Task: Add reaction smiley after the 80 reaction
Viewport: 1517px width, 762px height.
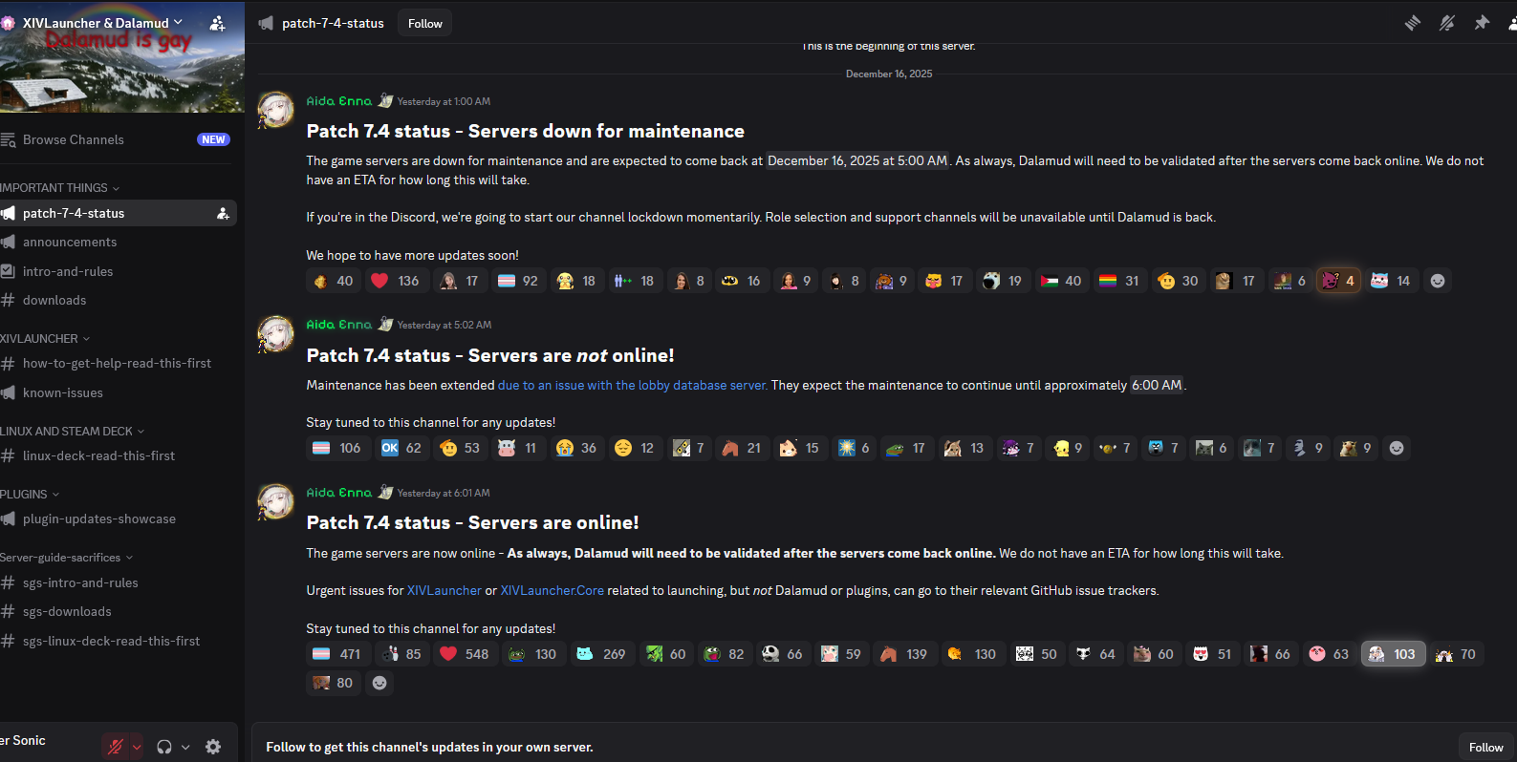Action: tap(379, 683)
